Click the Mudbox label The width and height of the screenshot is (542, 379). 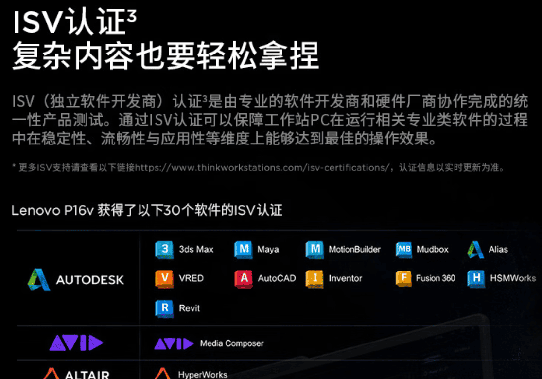[433, 250]
